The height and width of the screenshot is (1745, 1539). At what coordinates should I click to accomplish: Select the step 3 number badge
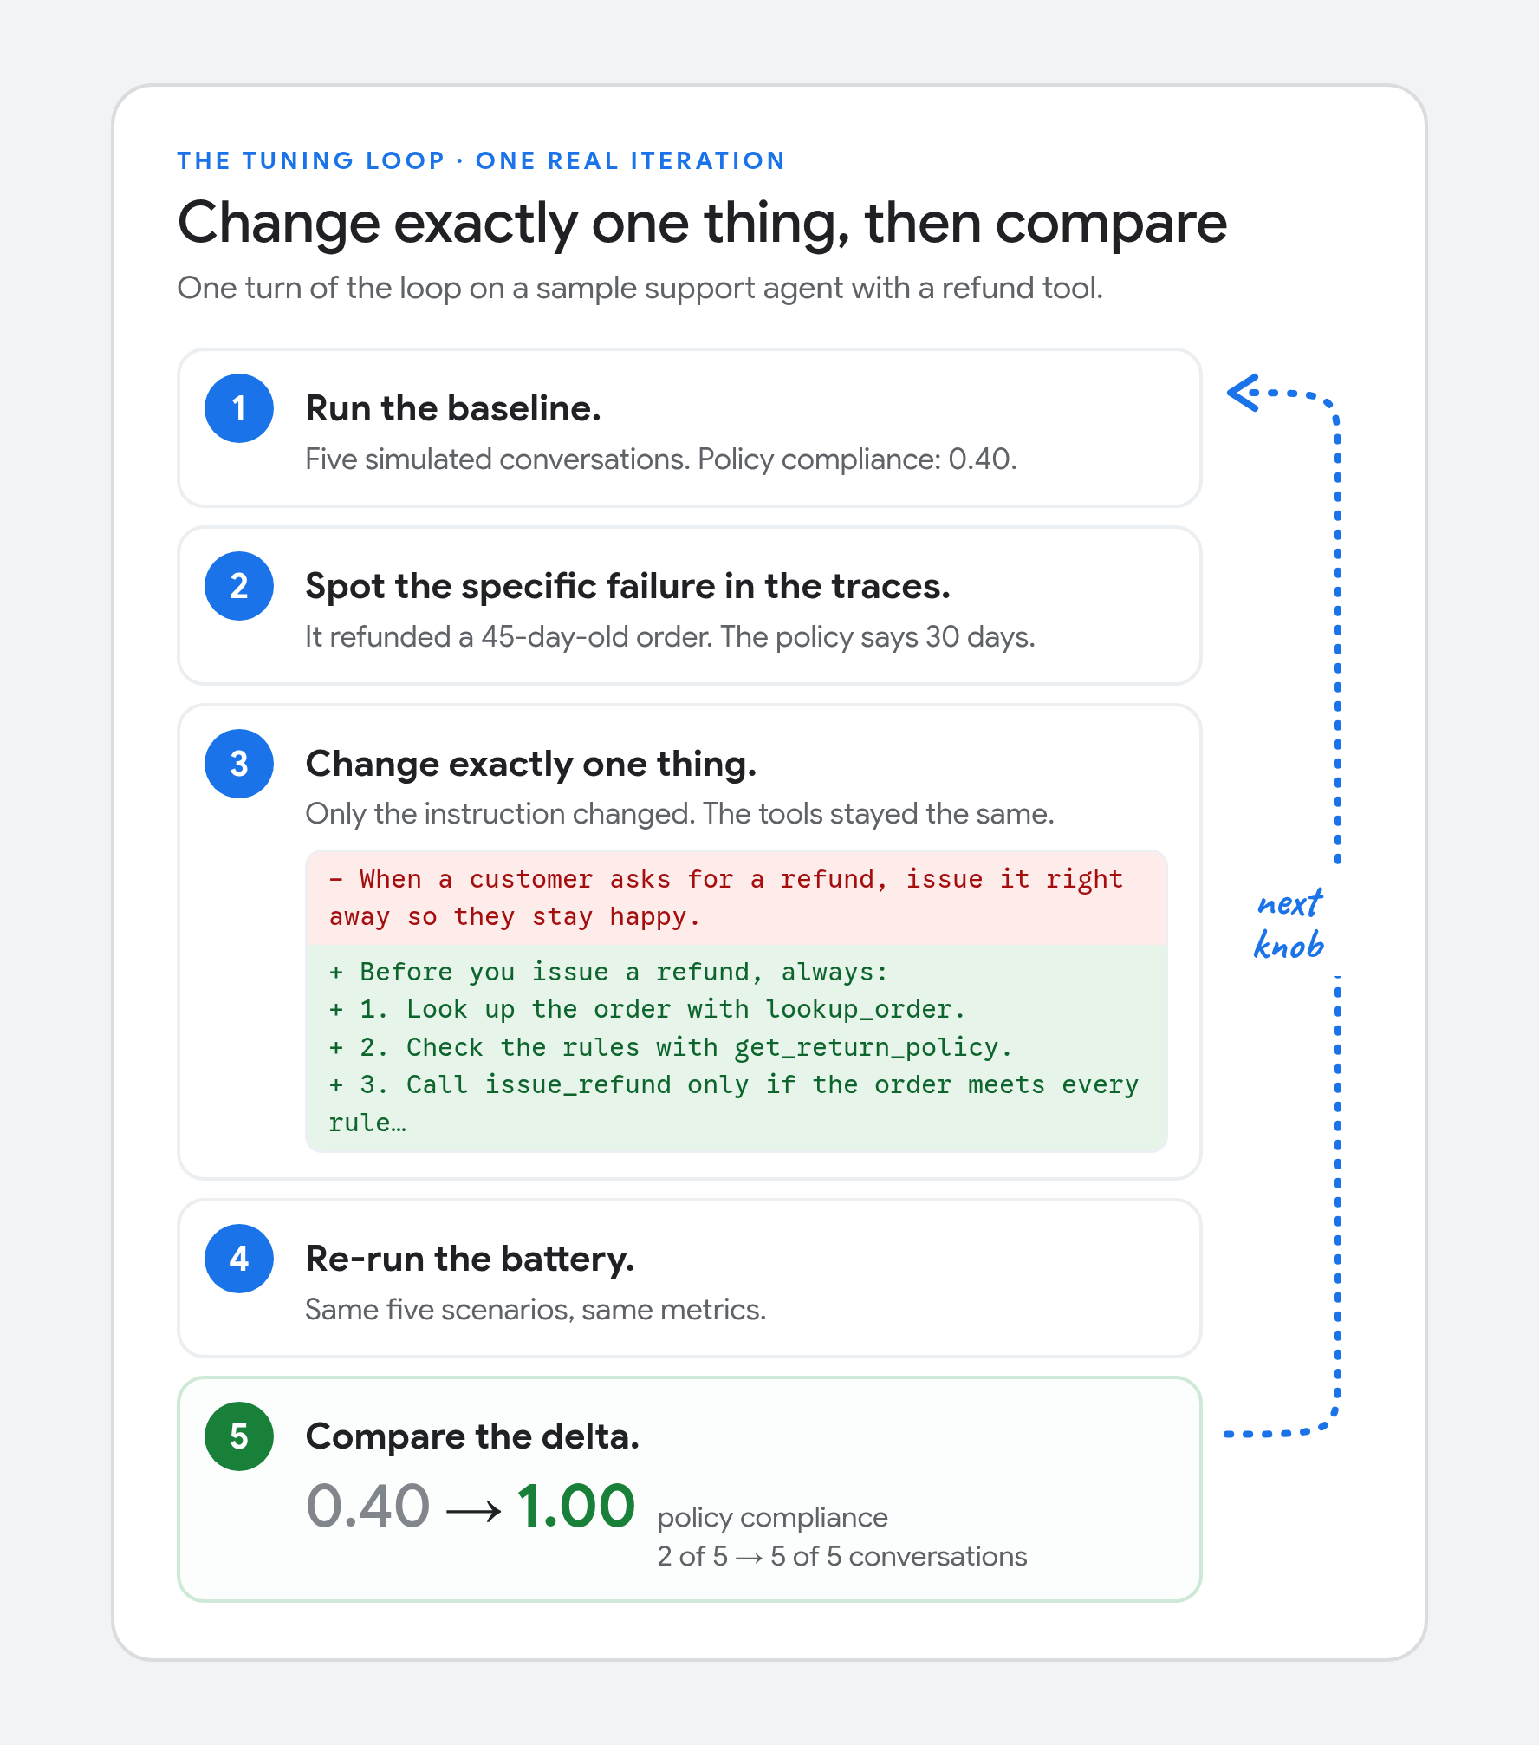[x=239, y=764]
